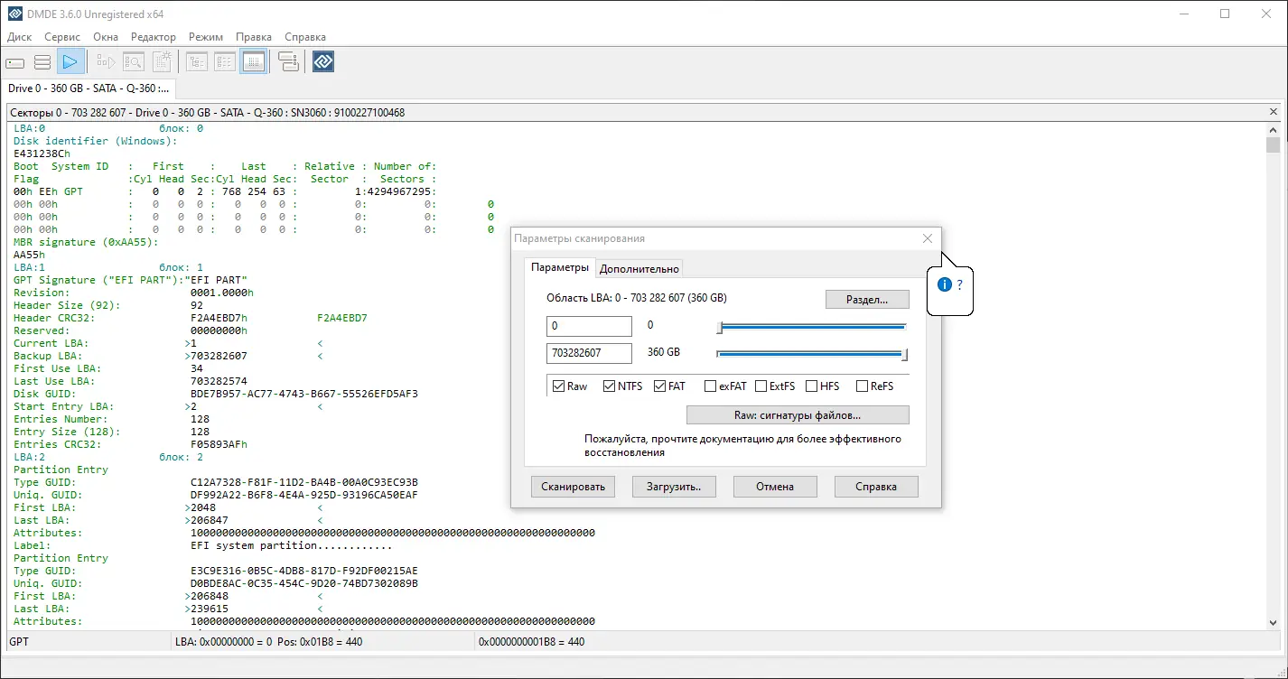The height and width of the screenshot is (679, 1288).
Task: Click the greyed magnifier search toolbar icon
Action: (134, 62)
